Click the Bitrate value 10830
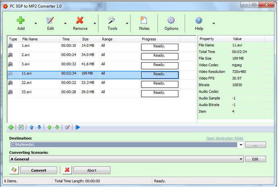The width and height of the screenshot is (278, 187). click(x=237, y=85)
